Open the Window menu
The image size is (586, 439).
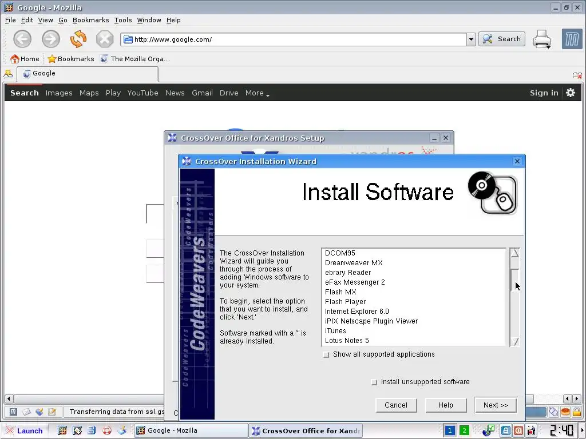point(149,20)
